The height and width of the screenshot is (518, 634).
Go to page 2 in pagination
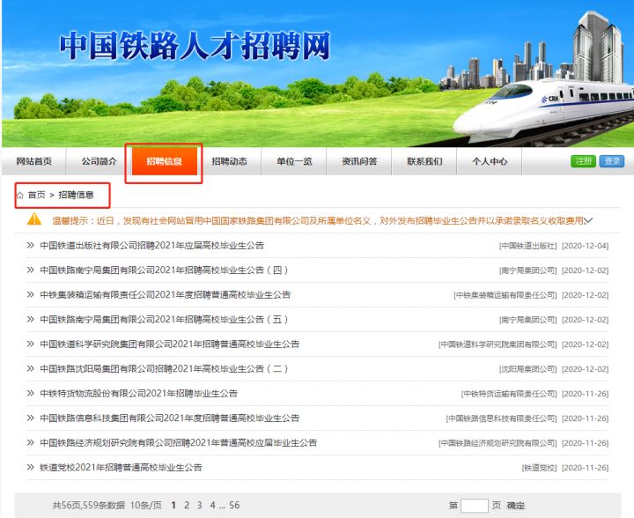pyautogui.click(x=187, y=505)
